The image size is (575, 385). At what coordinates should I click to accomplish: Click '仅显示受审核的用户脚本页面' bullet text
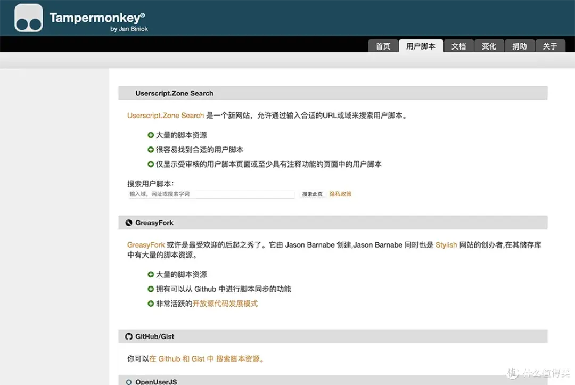pyautogui.click(x=269, y=164)
